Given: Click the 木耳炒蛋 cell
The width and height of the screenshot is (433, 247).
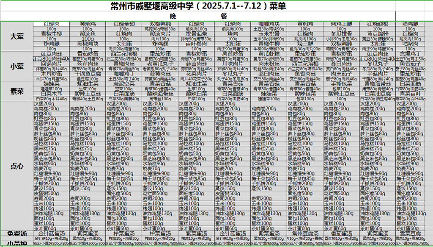Looking at the screenshot, I should coord(51,74).
